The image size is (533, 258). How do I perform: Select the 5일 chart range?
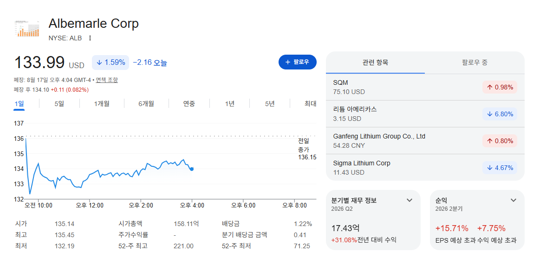coord(59,104)
